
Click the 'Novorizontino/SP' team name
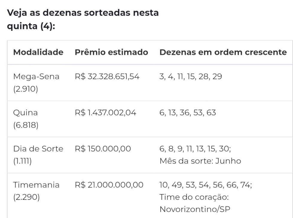coord(195,209)
